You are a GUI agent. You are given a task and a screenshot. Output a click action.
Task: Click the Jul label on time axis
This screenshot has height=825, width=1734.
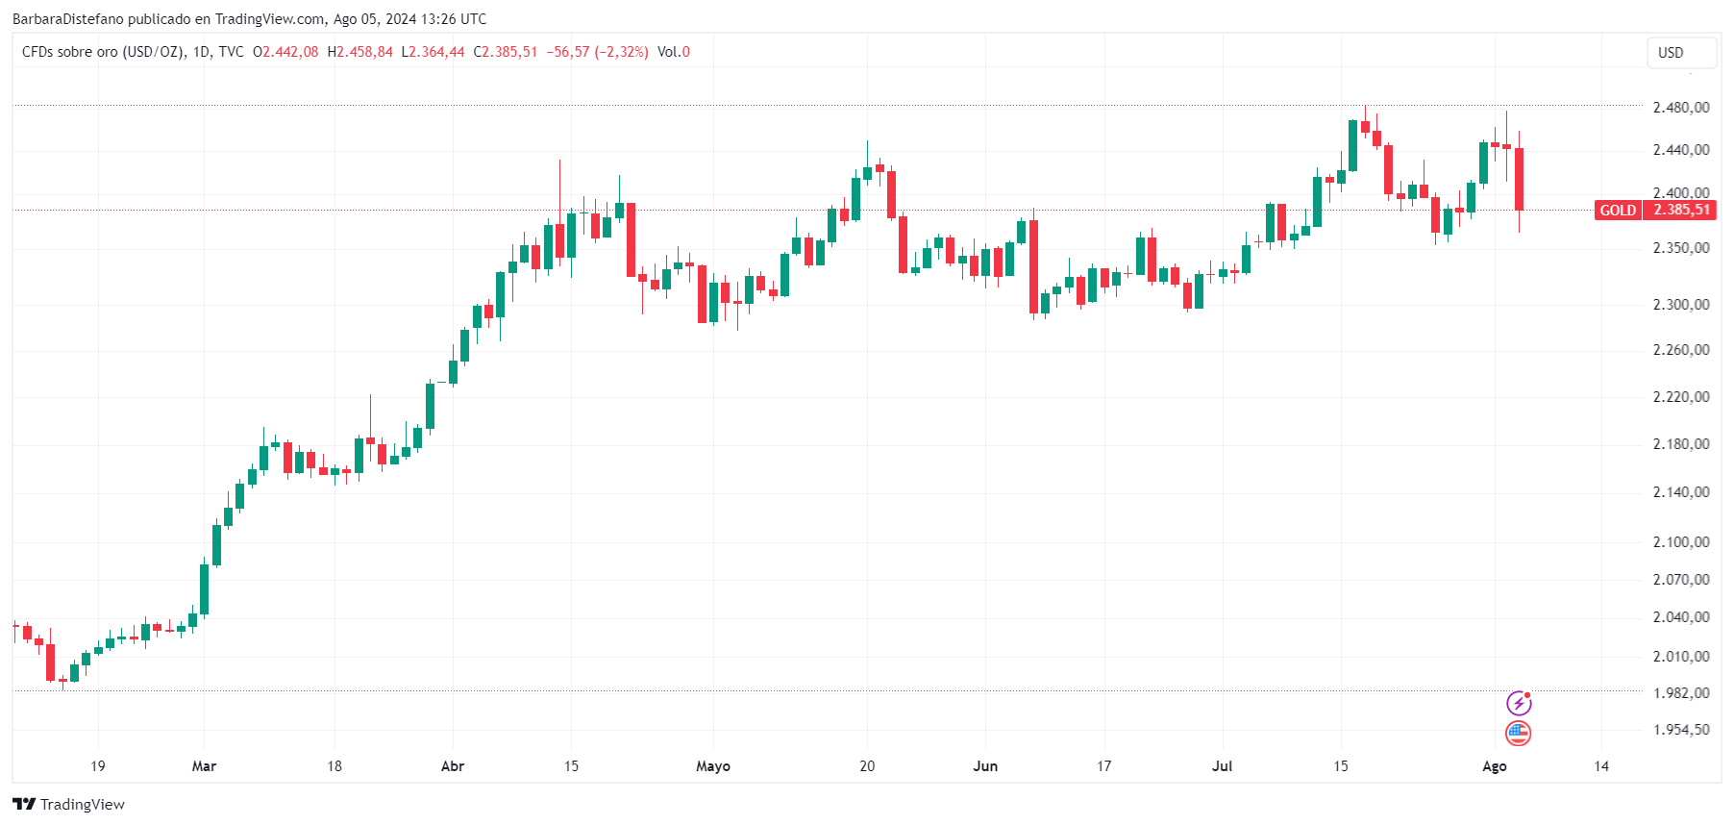pos(1222,766)
